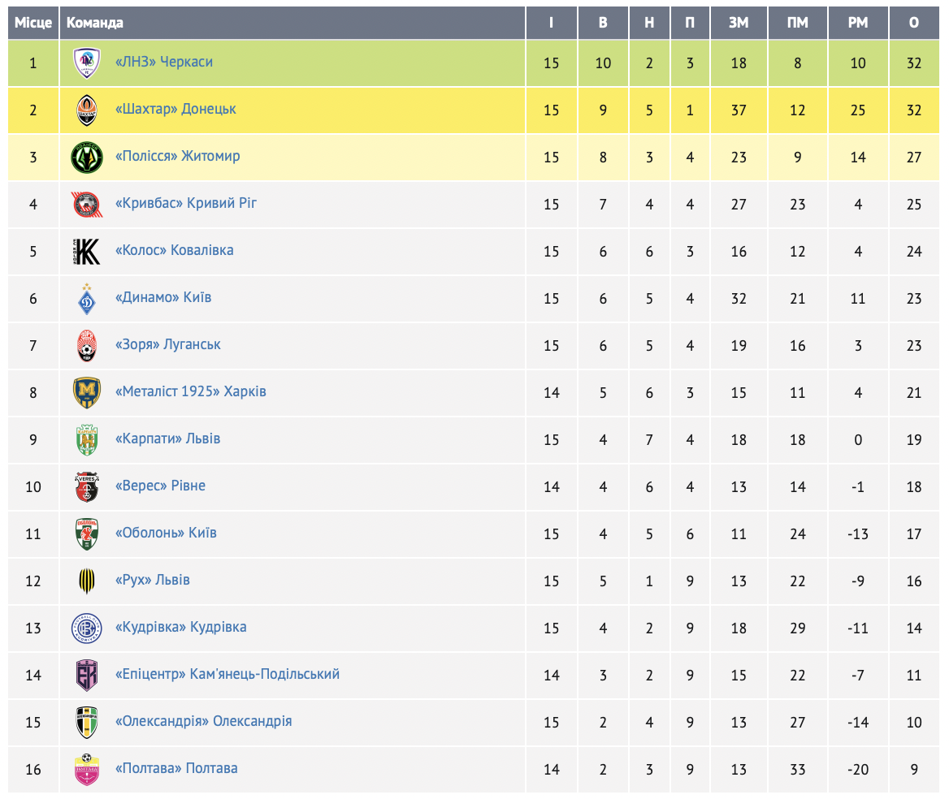Image resolution: width=949 pixels, height=799 pixels.
Task: Click the Kryvbas Kryvyi Rih crest
Action: [x=87, y=204]
